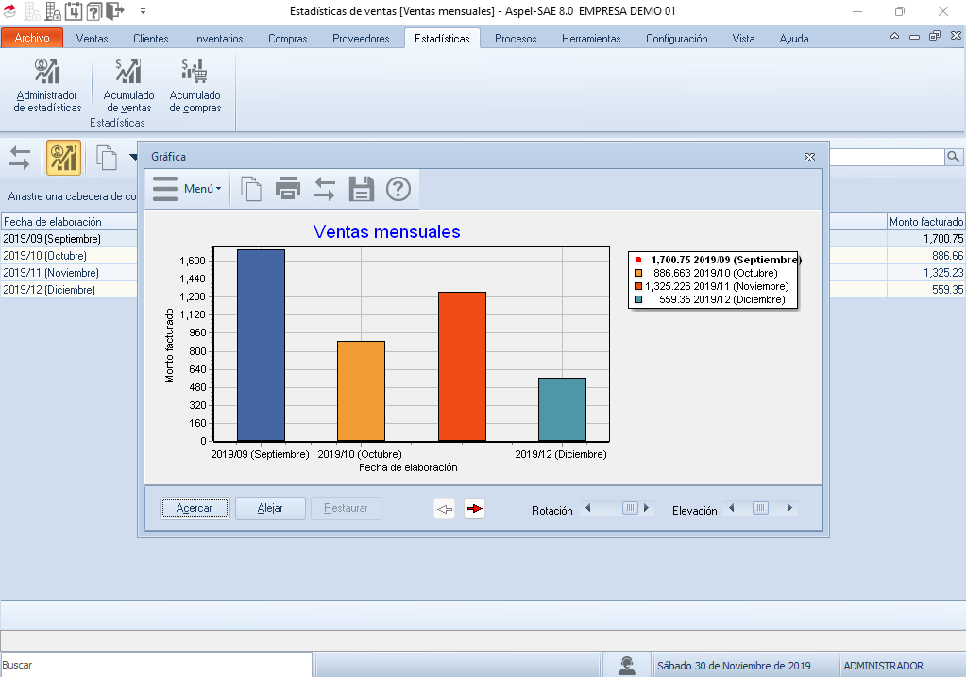
Task: Open the Archivo menu
Action: pyautogui.click(x=32, y=39)
